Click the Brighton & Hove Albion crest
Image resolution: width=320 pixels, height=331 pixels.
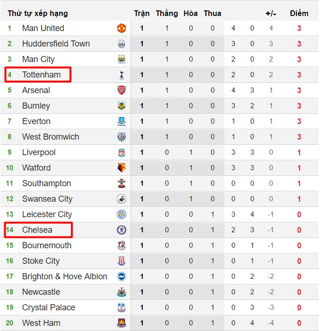122,276
